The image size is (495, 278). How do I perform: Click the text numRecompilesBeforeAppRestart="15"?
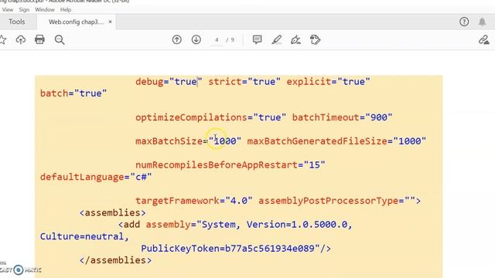point(230,164)
